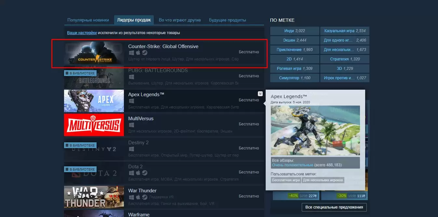Click the Бесплатно price on the MultiVersus row
438x217 pixels.
249,124
